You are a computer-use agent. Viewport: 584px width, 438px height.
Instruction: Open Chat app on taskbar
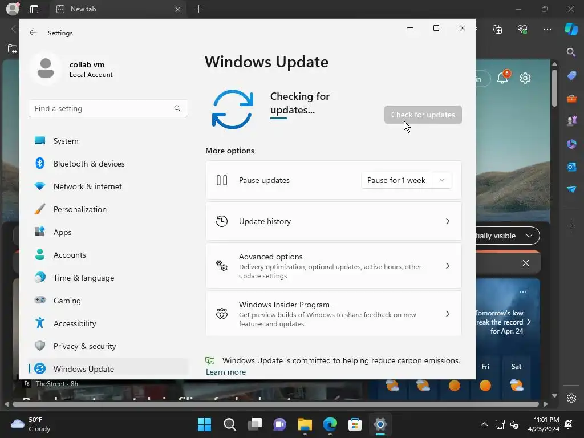pos(279,424)
